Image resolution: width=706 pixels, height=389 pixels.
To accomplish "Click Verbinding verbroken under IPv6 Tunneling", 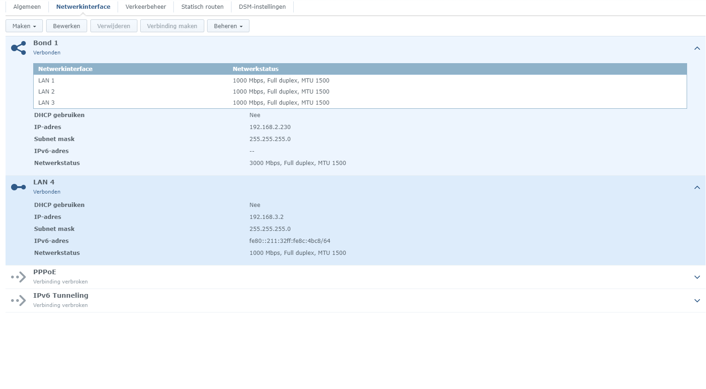I will pyautogui.click(x=60, y=305).
